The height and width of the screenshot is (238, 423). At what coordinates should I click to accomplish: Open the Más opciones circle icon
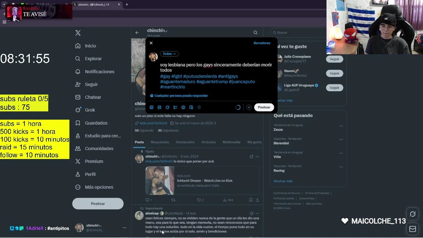tap(78, 187)
